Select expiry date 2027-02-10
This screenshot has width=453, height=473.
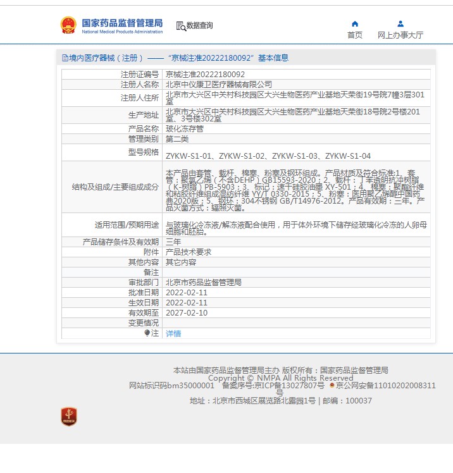click(187, 313)
